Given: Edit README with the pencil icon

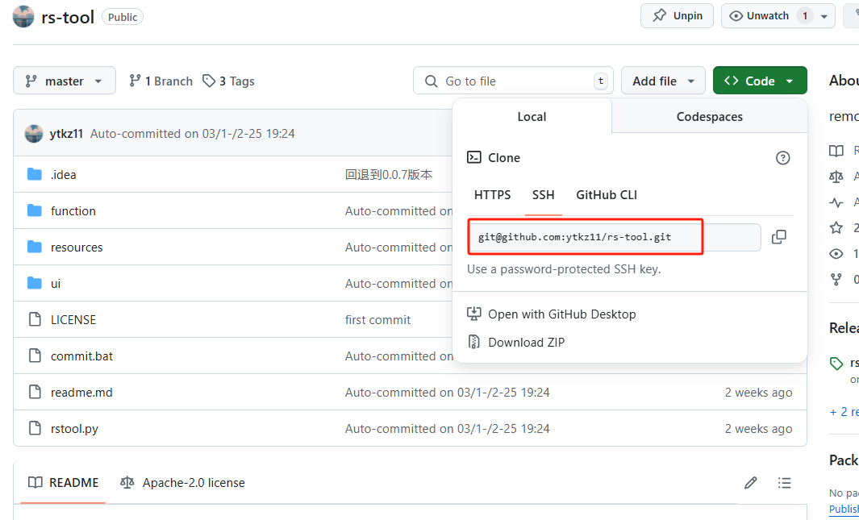Looking at the screenshot, I should click(x=751, y=483).
